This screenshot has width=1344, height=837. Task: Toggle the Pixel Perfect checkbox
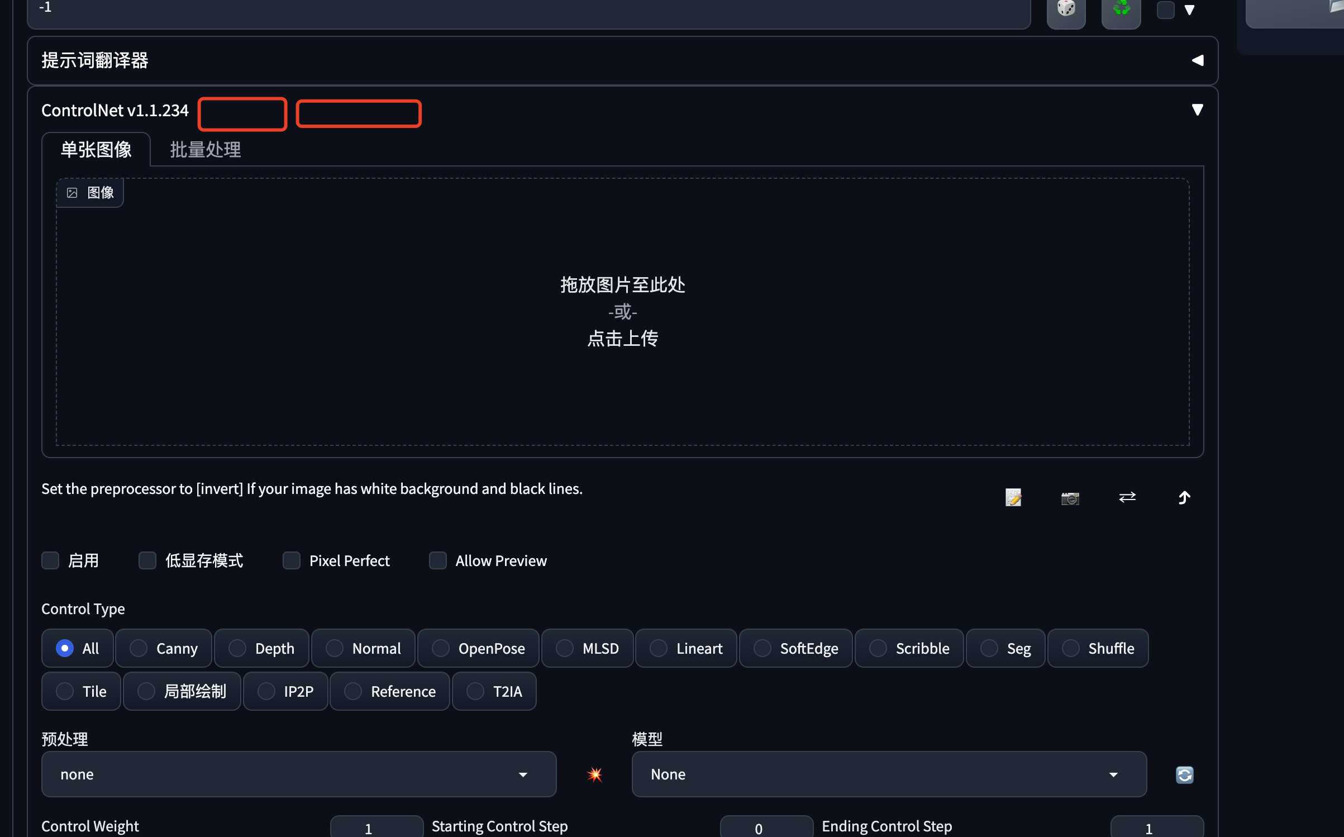[x=292, y=560]
